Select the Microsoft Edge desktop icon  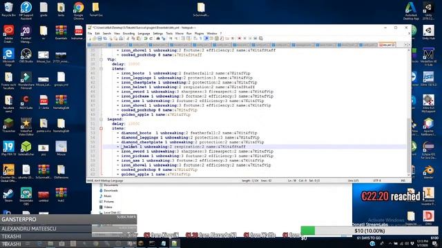click(x=8, y=56)
